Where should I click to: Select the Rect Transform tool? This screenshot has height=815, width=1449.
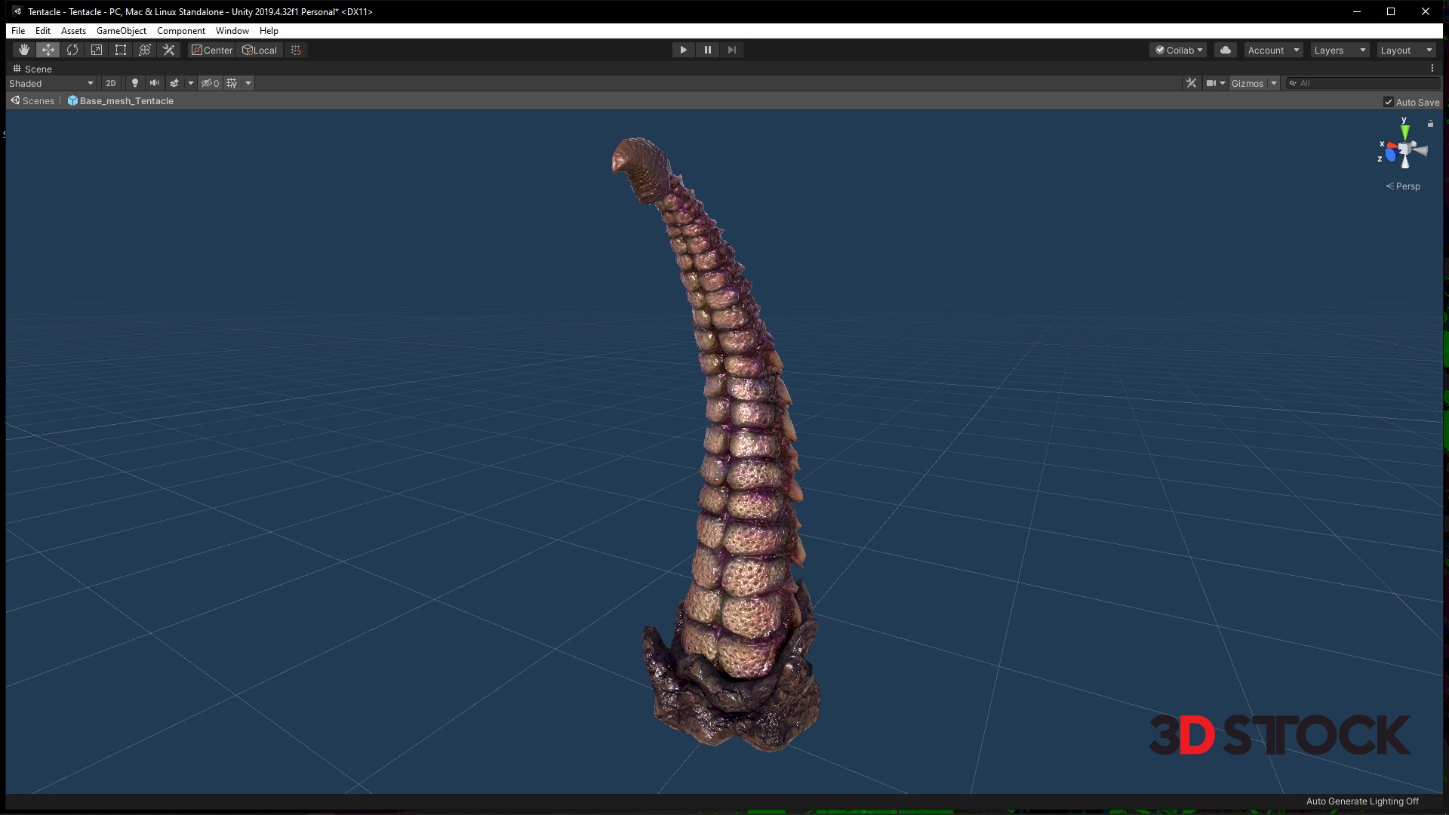pos(121,50)
